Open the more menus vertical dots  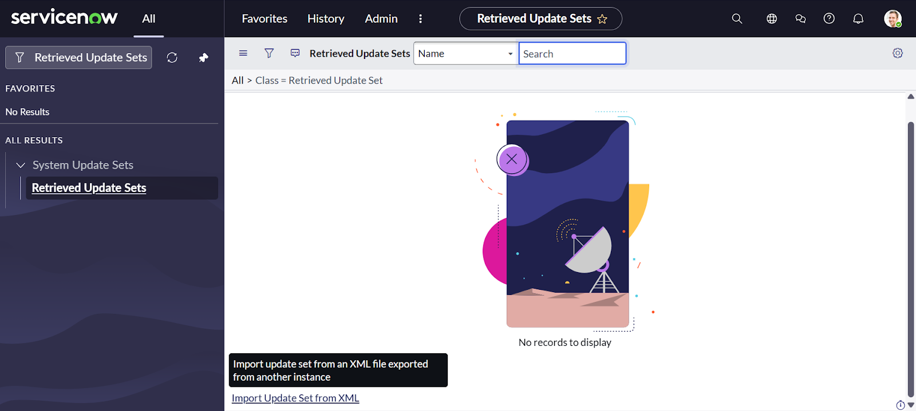click(x=420, y=19)
